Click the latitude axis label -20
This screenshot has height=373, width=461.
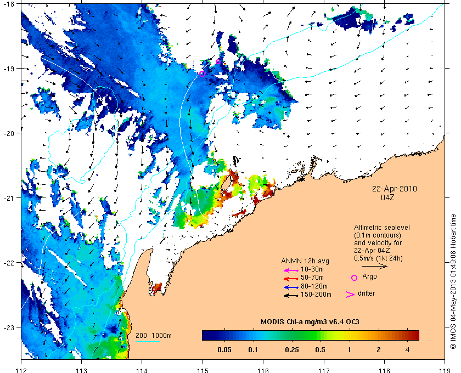click(x=9, y=133)
